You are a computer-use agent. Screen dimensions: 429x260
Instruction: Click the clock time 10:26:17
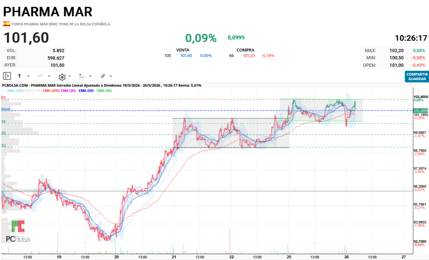(411, 38)
